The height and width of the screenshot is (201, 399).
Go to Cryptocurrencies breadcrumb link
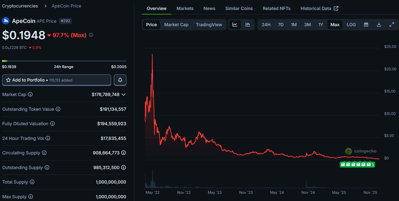(x=20, y=6)
